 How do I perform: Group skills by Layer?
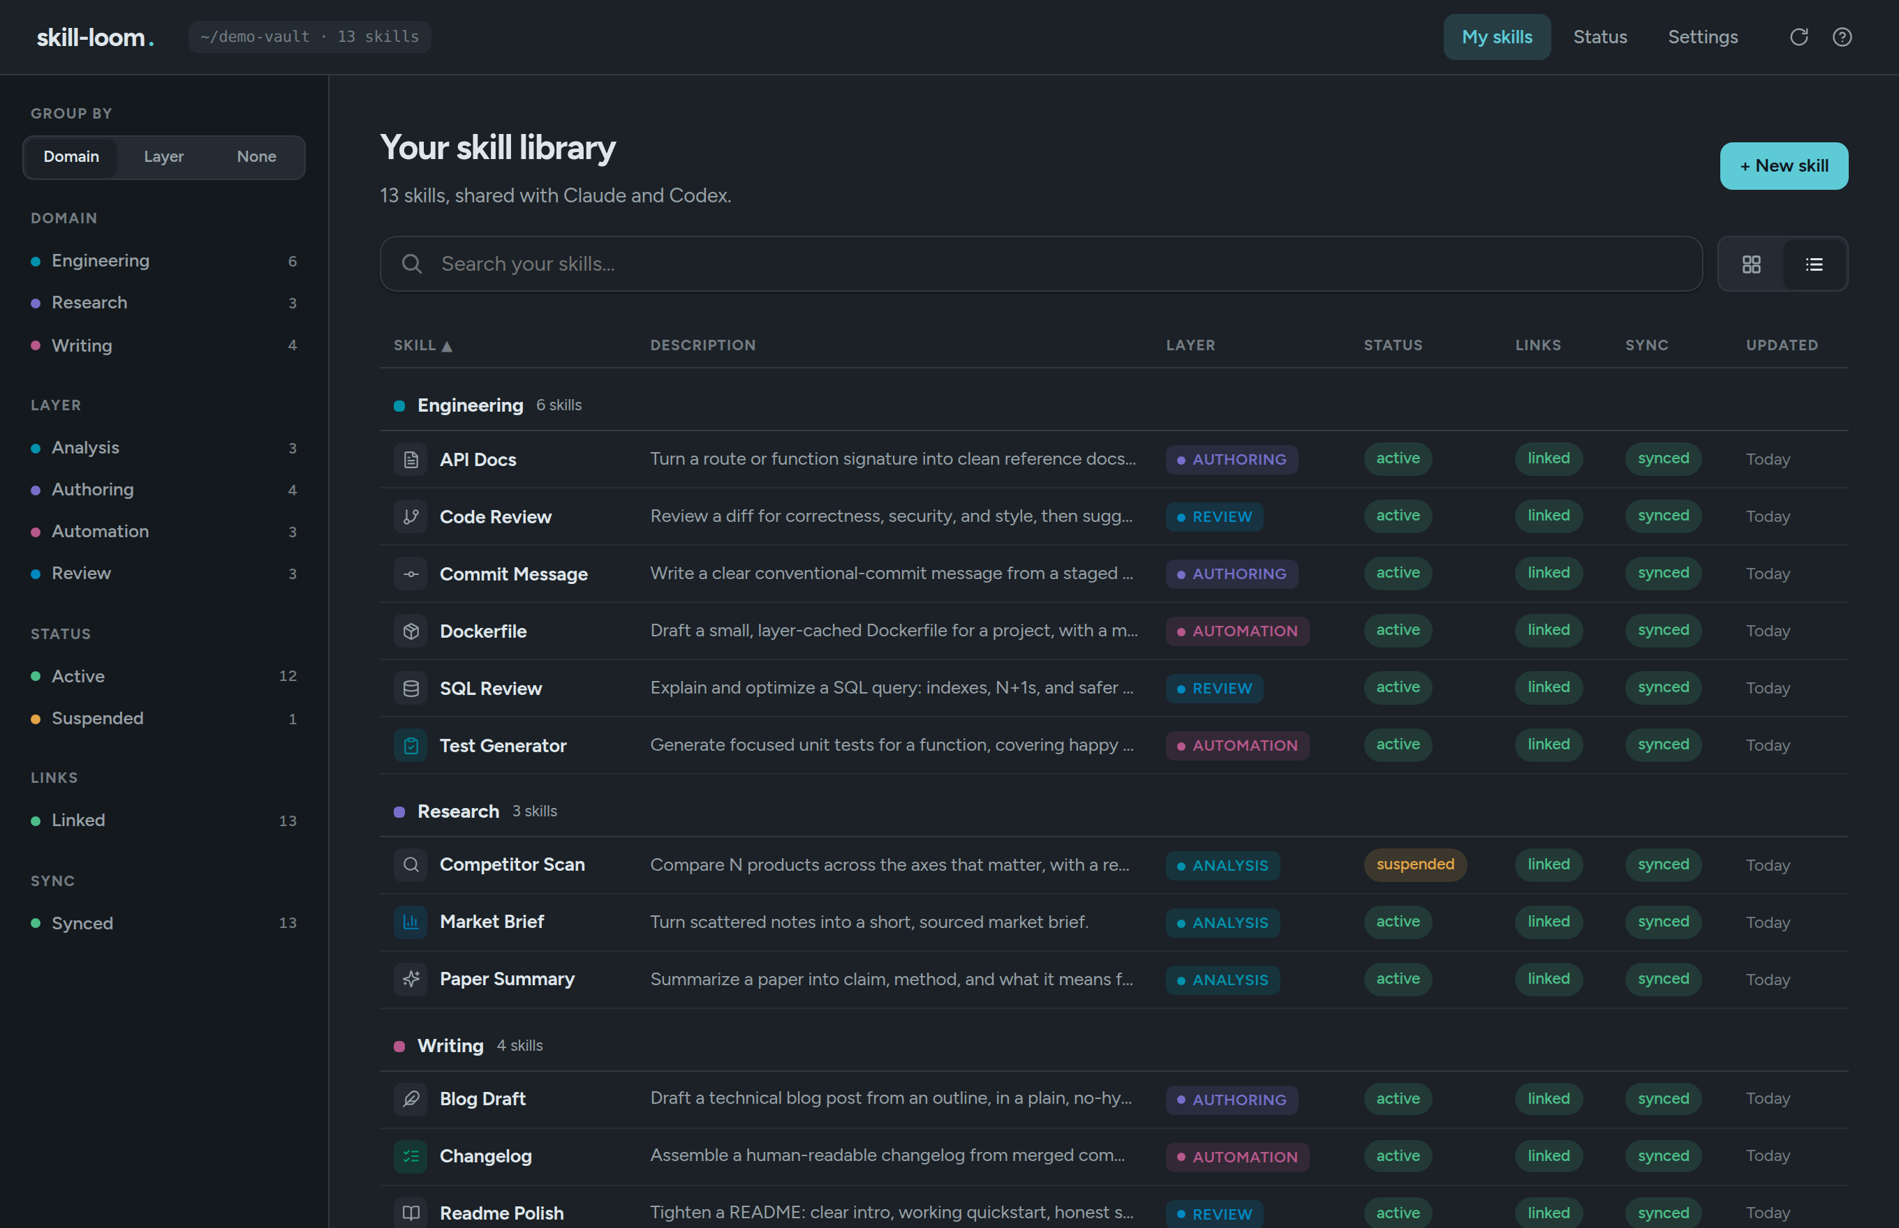coord(163,156)
